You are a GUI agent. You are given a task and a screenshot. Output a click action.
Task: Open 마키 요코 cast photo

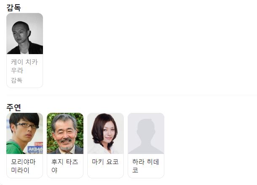click(106, 133)
